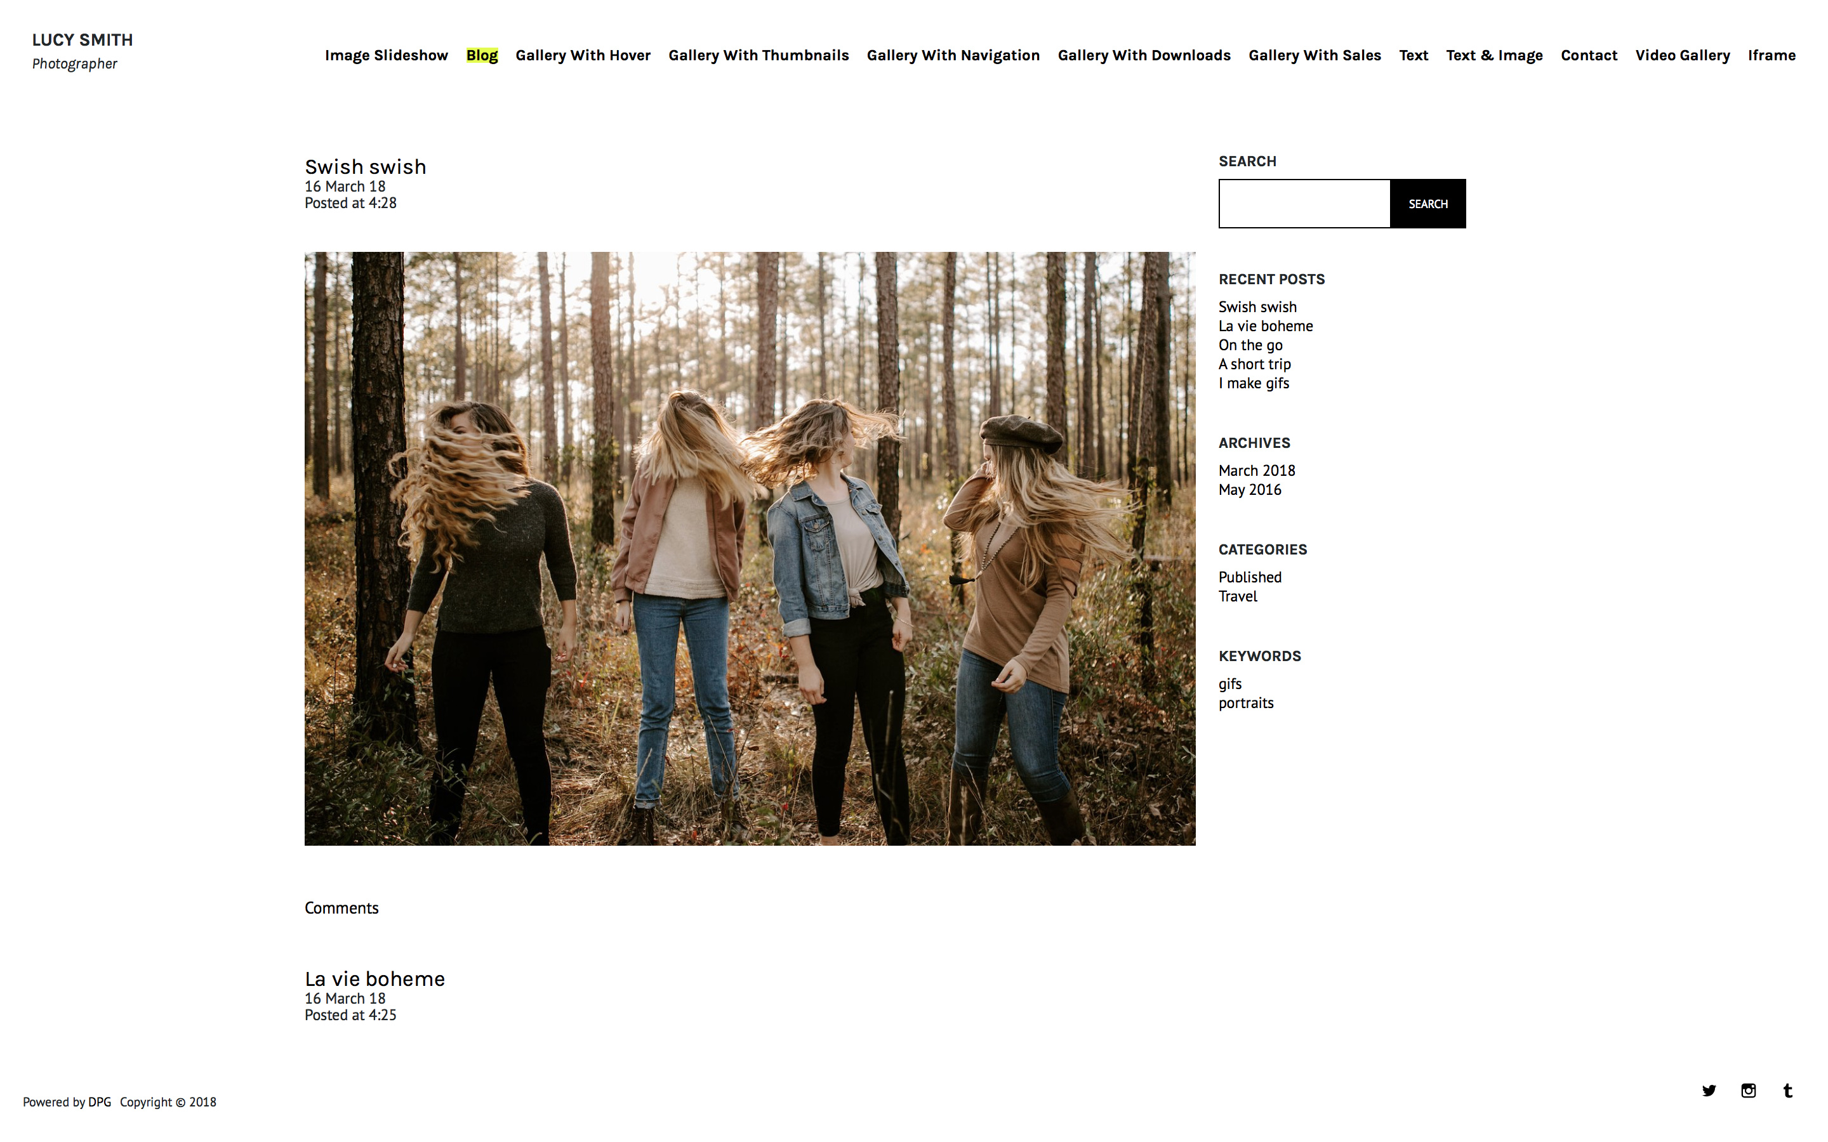Click the black Search button
This screenshot has width=1828, height=1142.
coord(1427,204)
